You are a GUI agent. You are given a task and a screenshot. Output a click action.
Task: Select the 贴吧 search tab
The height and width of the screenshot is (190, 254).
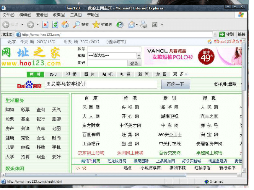click(x=107, y=74)
